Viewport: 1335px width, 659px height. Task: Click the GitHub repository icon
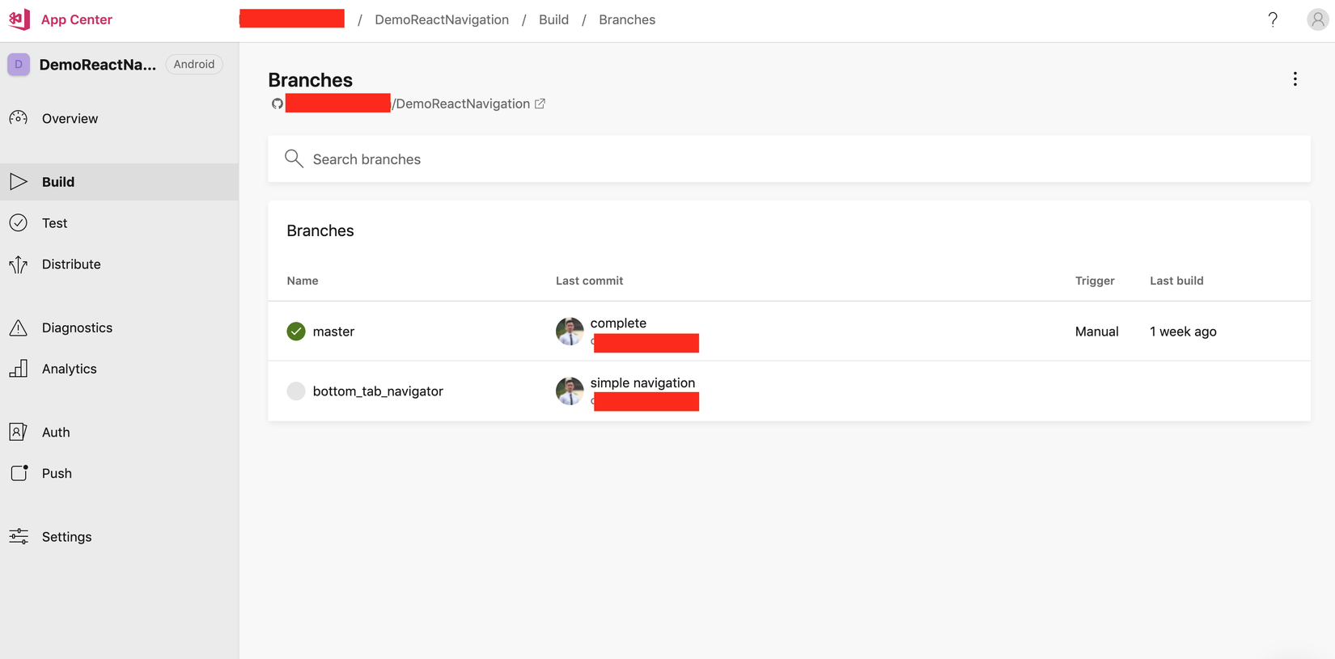click(277, 103)
